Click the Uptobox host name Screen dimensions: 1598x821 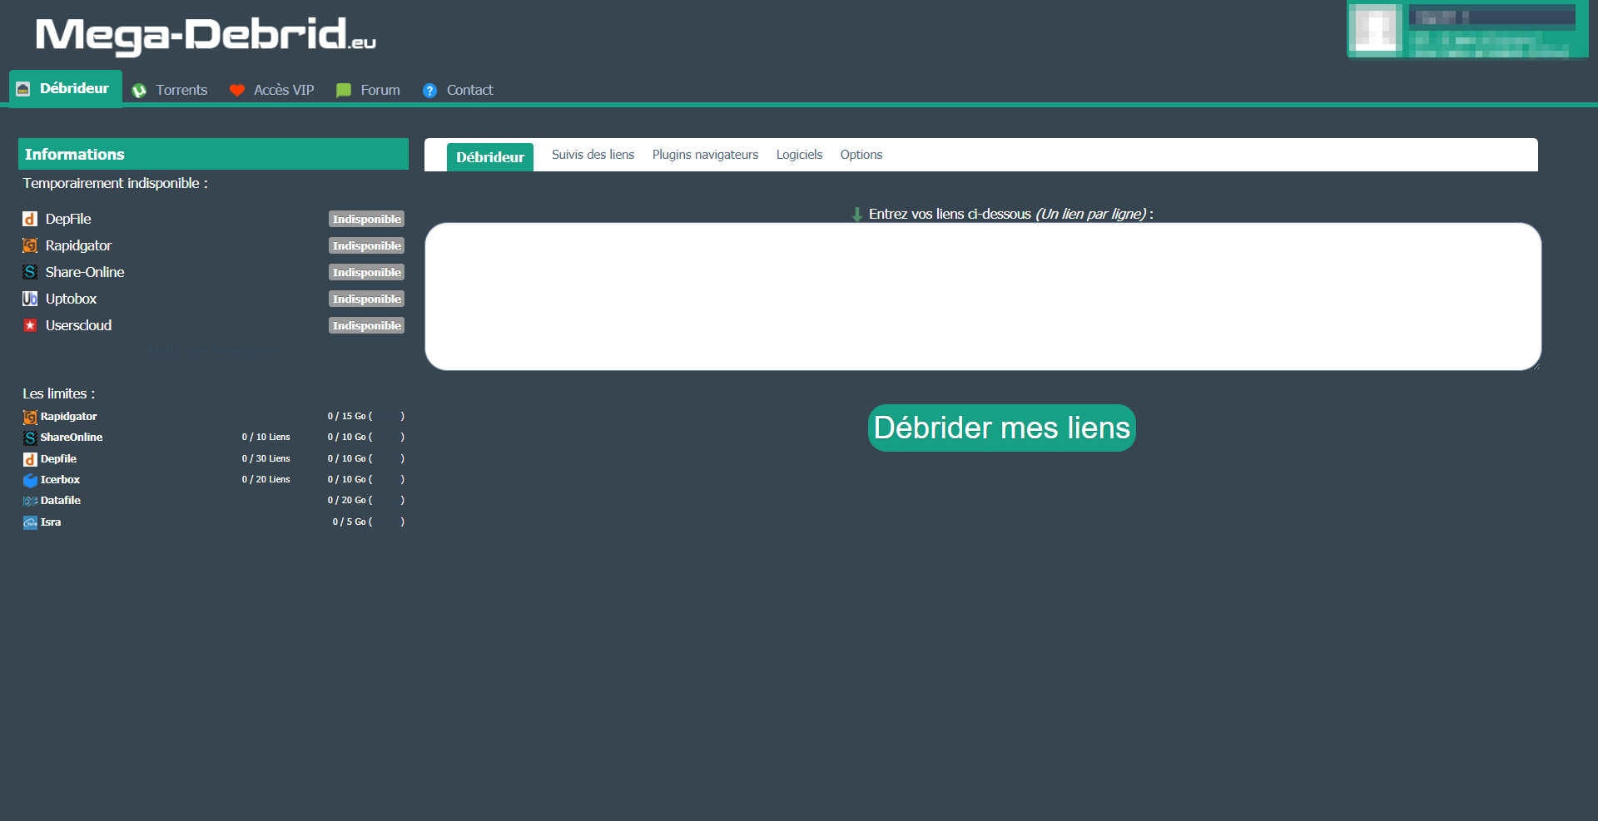click(x=71, y=299)
